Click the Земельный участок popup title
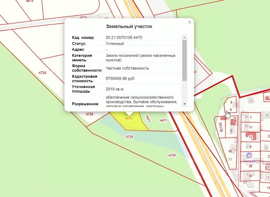This screenshot has width=270, height=197. (x=129, y=26)
